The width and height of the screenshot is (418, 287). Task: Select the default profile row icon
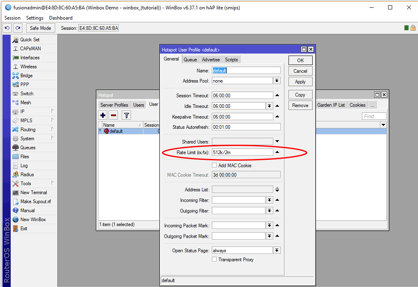[107, 131]
